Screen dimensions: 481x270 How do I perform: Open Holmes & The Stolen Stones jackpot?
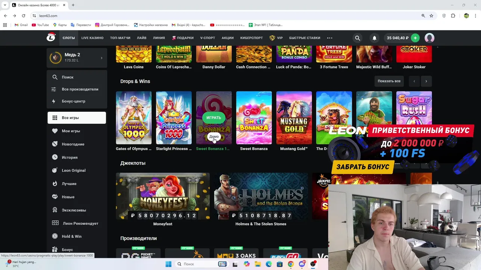pos(261,196)
